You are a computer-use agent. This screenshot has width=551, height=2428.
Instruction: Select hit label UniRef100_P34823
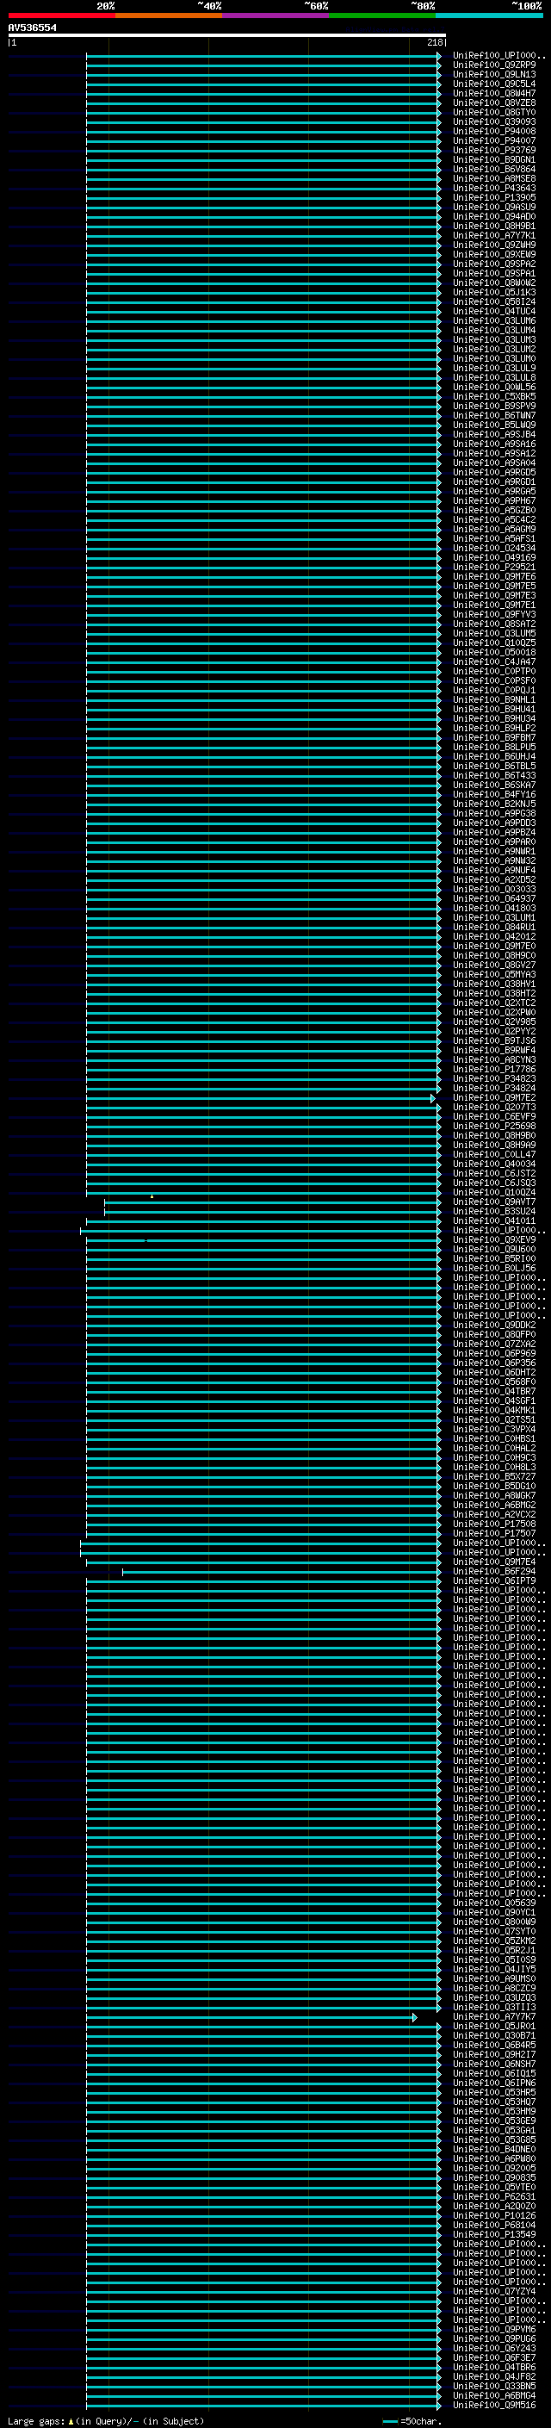point(494,1078)
